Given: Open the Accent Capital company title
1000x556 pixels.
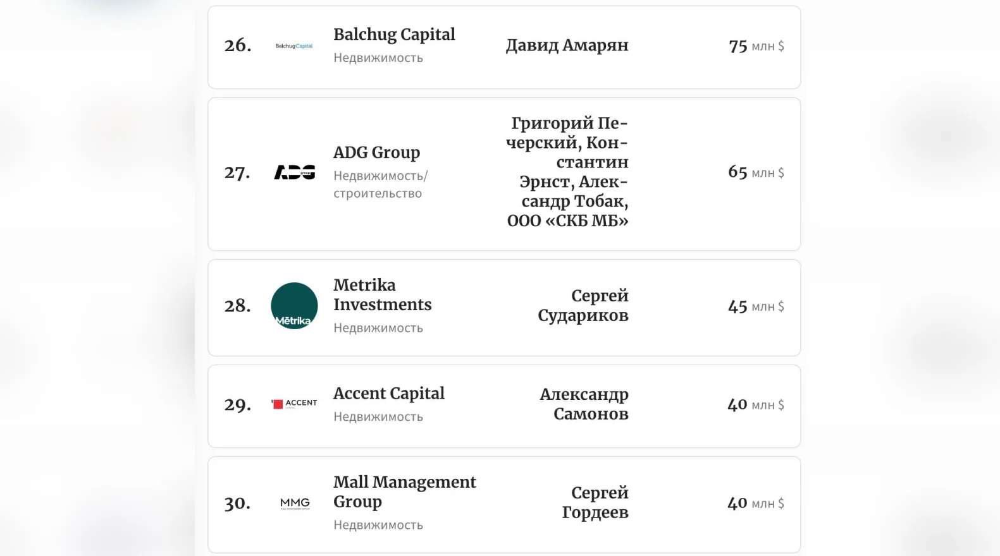Looking at the screenshot, I should (x=388, y=394).
